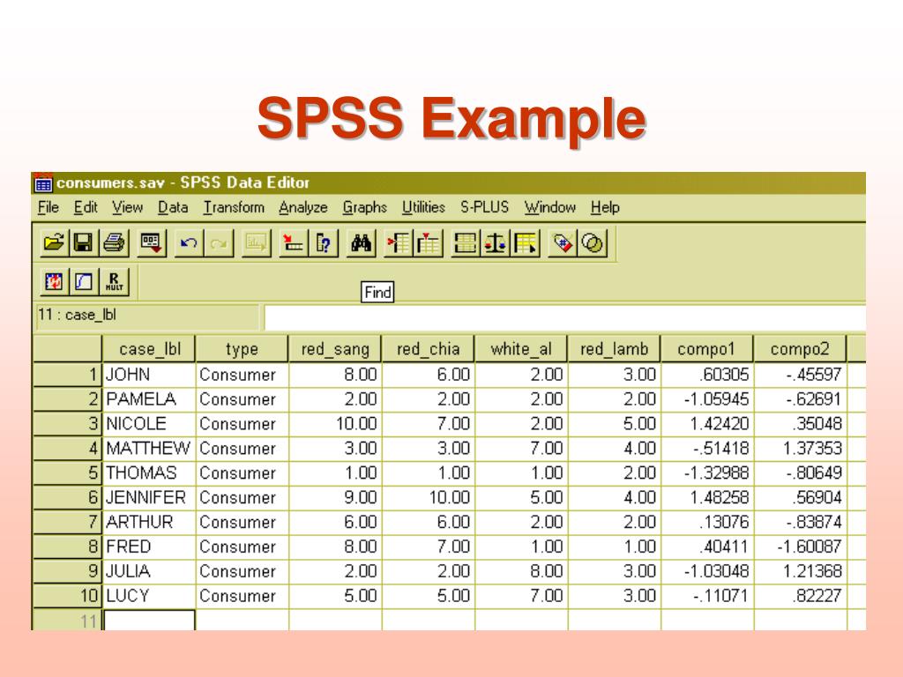Select the compo2 column header

[800, 349]
